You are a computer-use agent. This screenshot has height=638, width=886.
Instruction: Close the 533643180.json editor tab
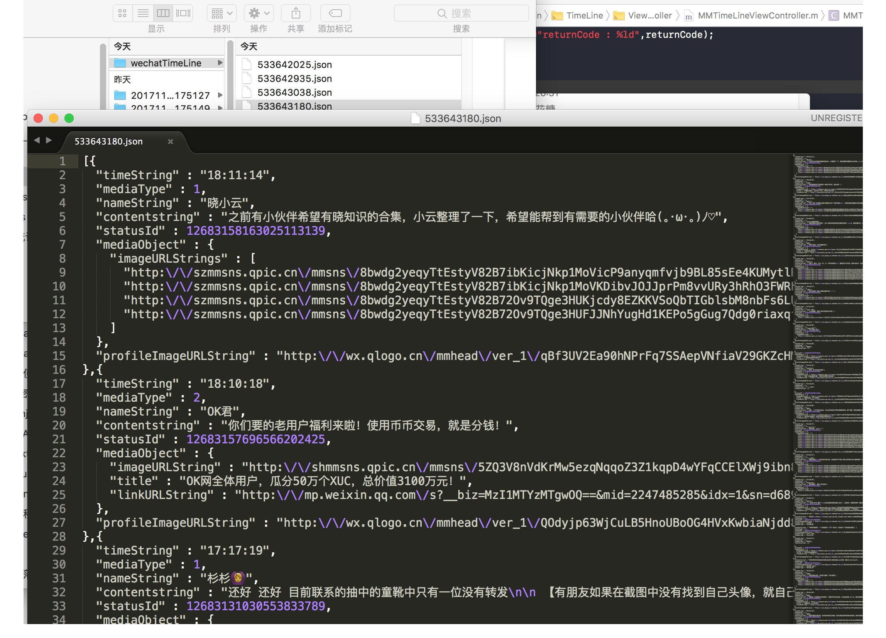pos(170,141)
